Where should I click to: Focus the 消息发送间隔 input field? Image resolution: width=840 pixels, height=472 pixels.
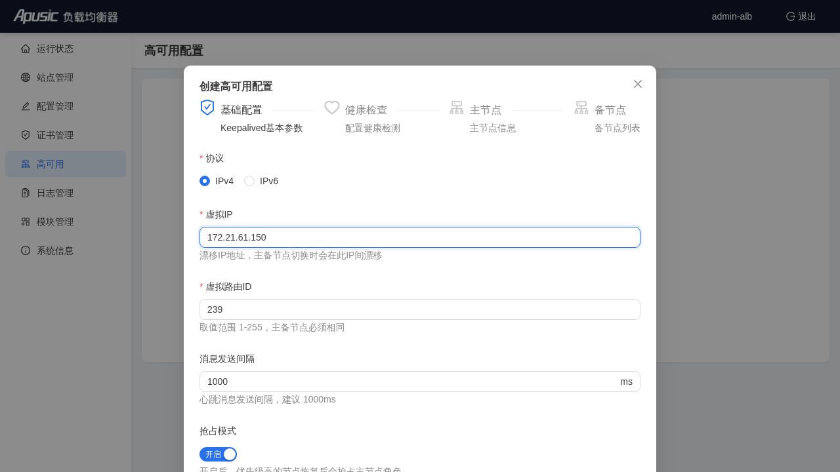(x=420, y=382)
